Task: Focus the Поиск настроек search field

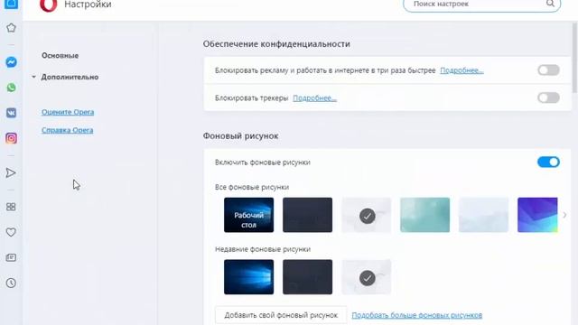Action: [x=482, y=5]
